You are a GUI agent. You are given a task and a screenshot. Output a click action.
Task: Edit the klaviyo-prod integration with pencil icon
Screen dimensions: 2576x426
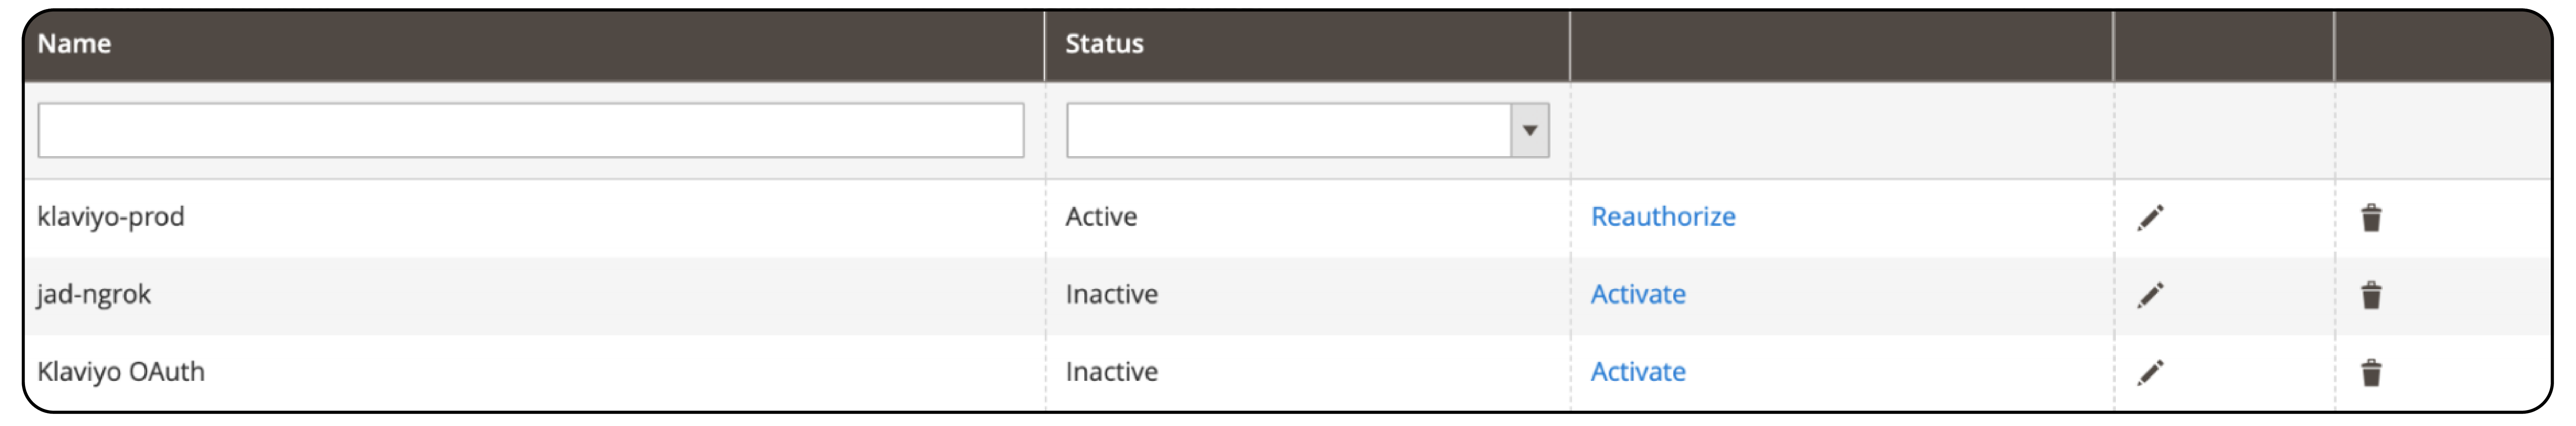2150,217
